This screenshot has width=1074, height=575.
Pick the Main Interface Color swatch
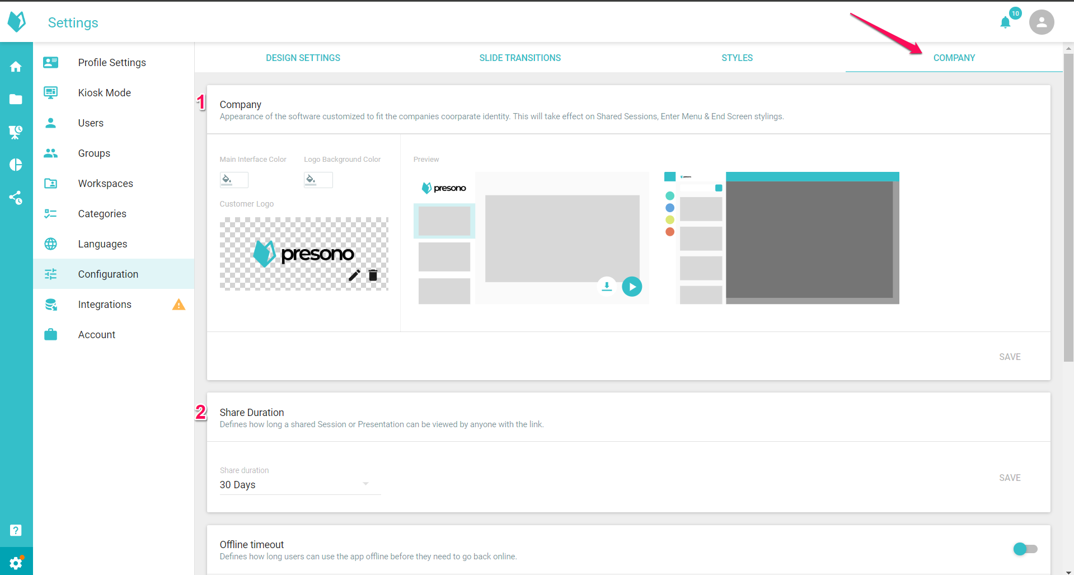tap(234, 180)
